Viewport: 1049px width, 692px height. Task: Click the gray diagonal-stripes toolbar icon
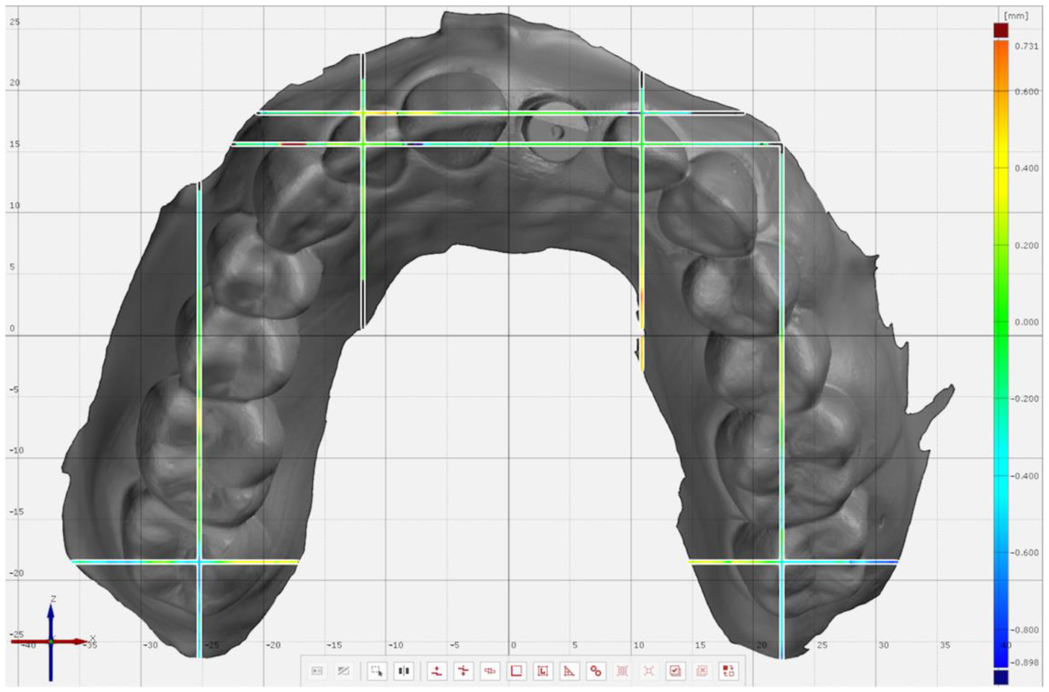point(343,671)
